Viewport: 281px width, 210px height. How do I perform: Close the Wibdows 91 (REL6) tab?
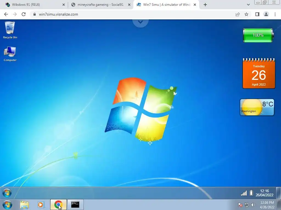64,5
